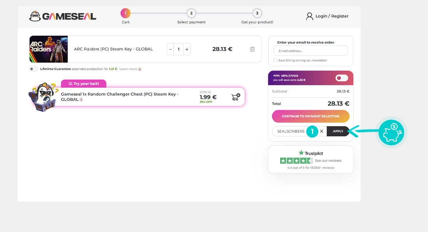Decrease ARC Raiders quantity with minus
Viewport: 428px width, 232px height.
170,49
